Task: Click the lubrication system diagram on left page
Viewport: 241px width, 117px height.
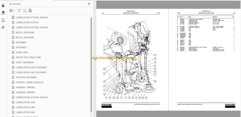Action: pyautogui.click(x=130, y=60)
